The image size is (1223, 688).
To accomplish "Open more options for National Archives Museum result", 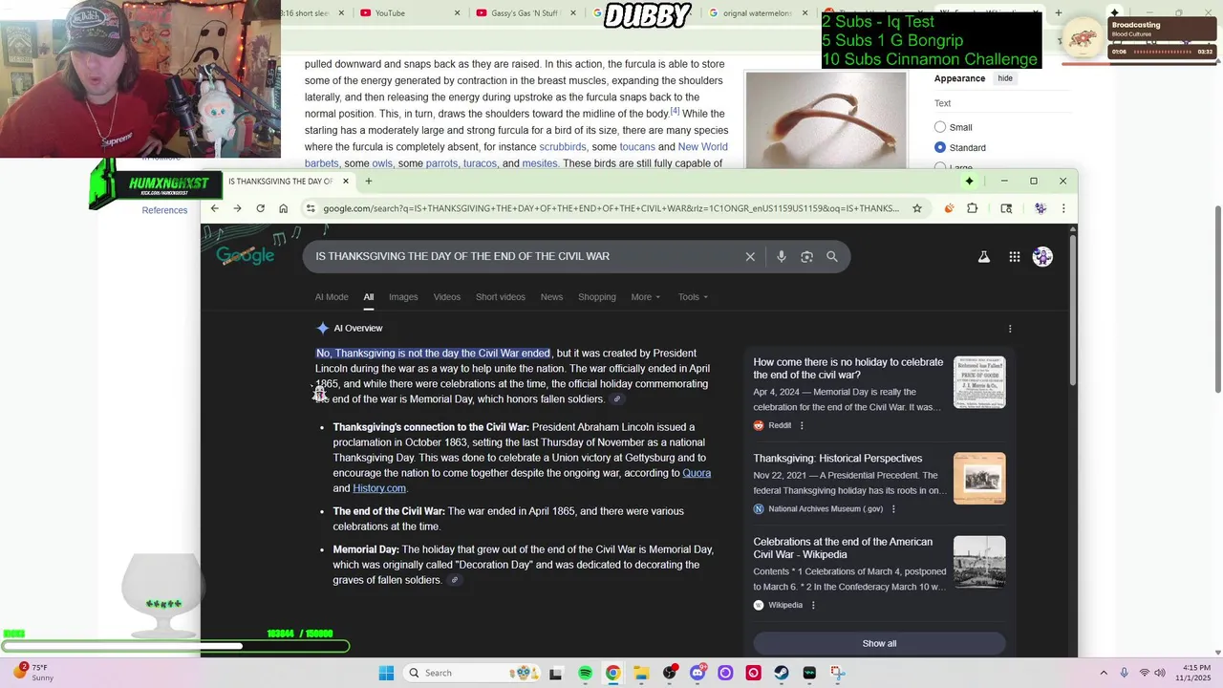I will point(893,509).
